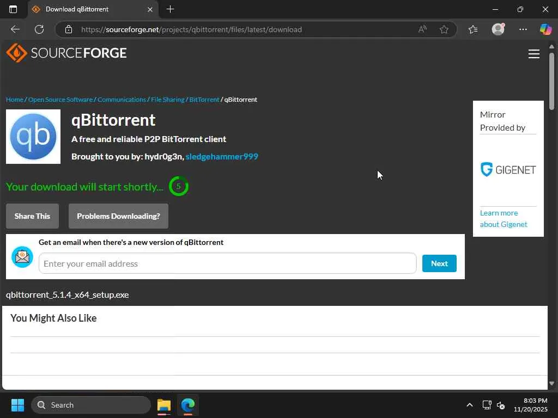Open network status tray icon
The width and height of the screenshot is (558, 418).
click(487, 405)
